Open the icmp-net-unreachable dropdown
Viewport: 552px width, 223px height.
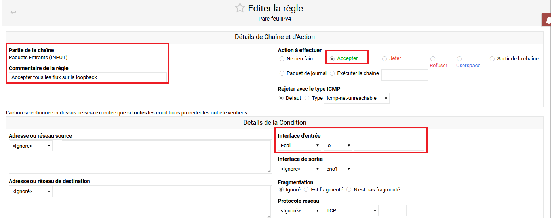(x=357, y=98)
